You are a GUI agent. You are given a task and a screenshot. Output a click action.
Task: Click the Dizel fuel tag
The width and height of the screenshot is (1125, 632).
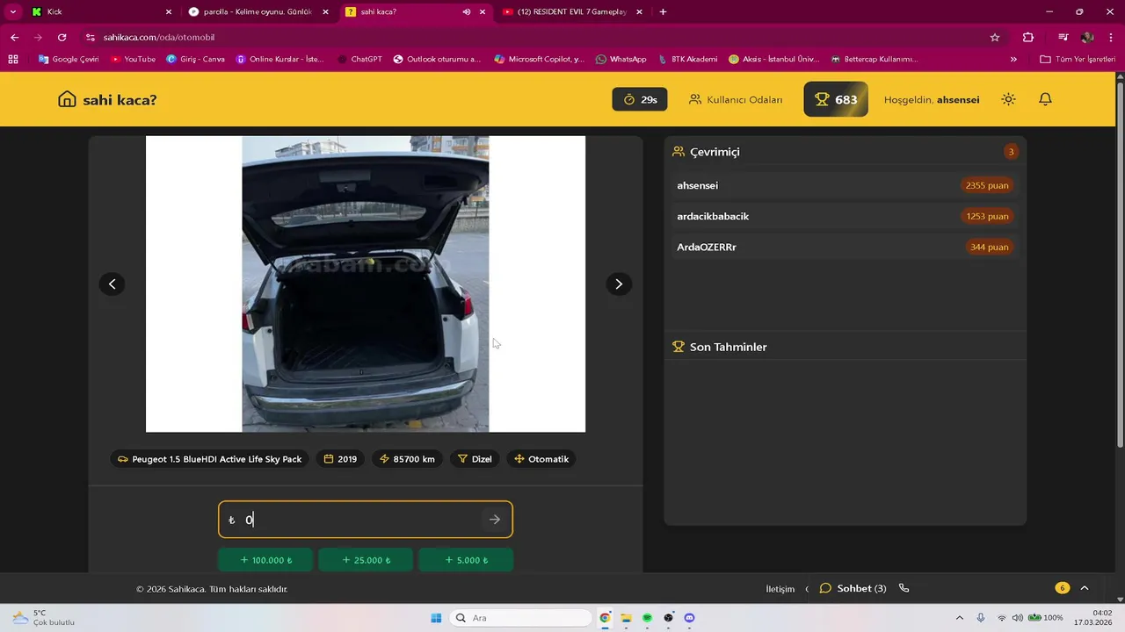click(x=475, y=459)
